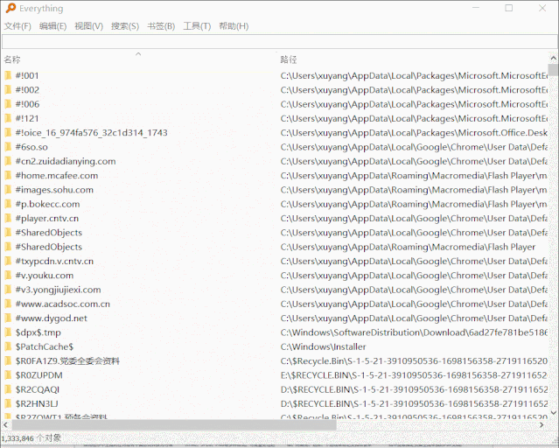559x448 pixels.
Task: Click folder icon next to $R2CQAQI
Action: point(8,389)
